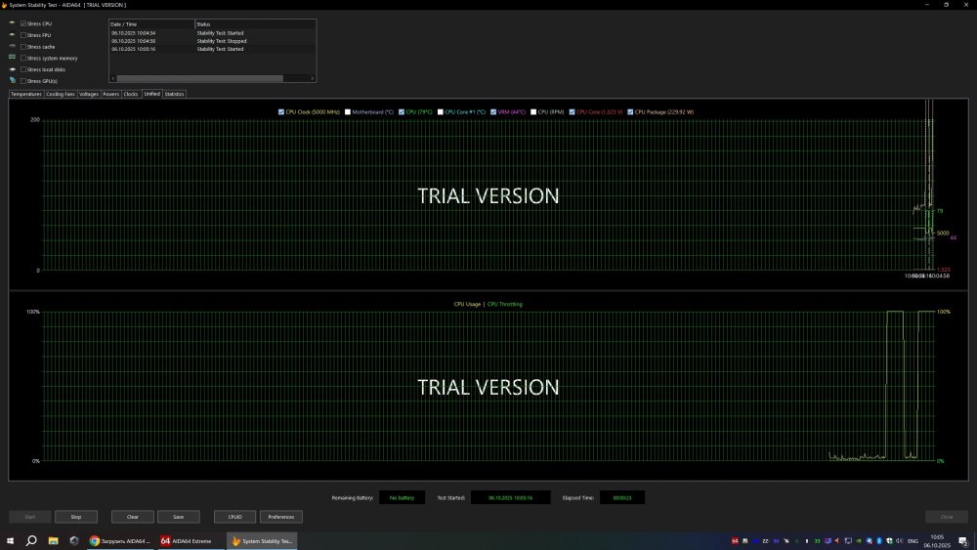This screenshot has width=977, height=550.
Task: Open Windows Start menu
Action: point(10,540)
